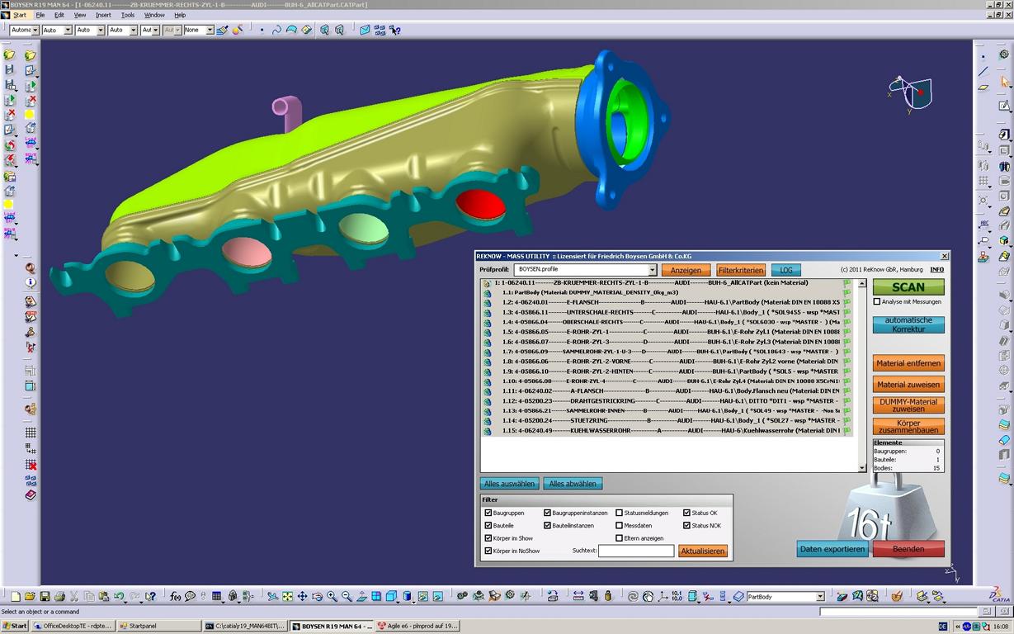The width and height of the screenshot is (1014, 634).
Task: Click the Suchtext search input field
Action: coord(636,551)
